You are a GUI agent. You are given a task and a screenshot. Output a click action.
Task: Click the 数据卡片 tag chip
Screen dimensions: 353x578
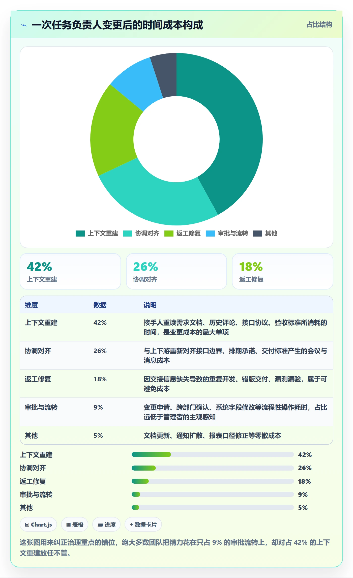coord(143,525)
